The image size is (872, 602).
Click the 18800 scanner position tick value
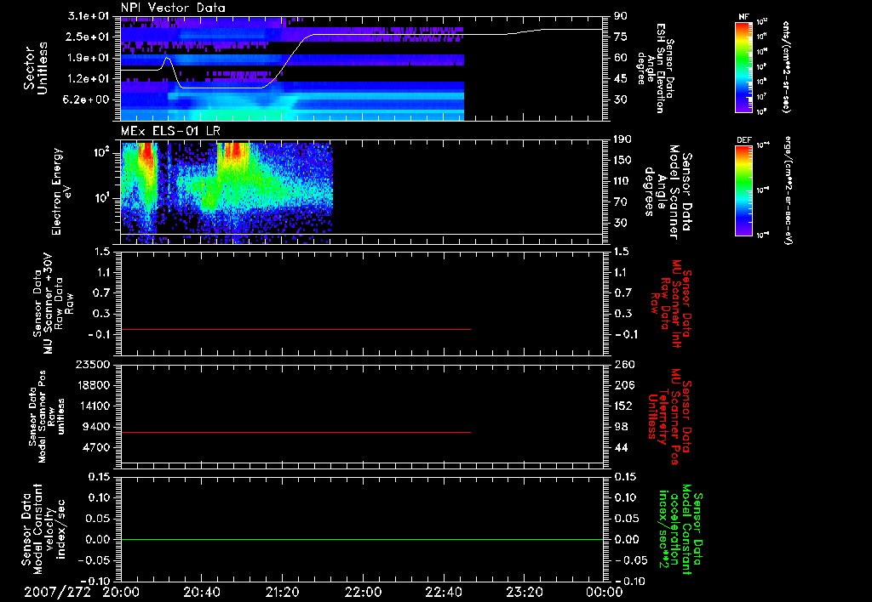(94, 385)
